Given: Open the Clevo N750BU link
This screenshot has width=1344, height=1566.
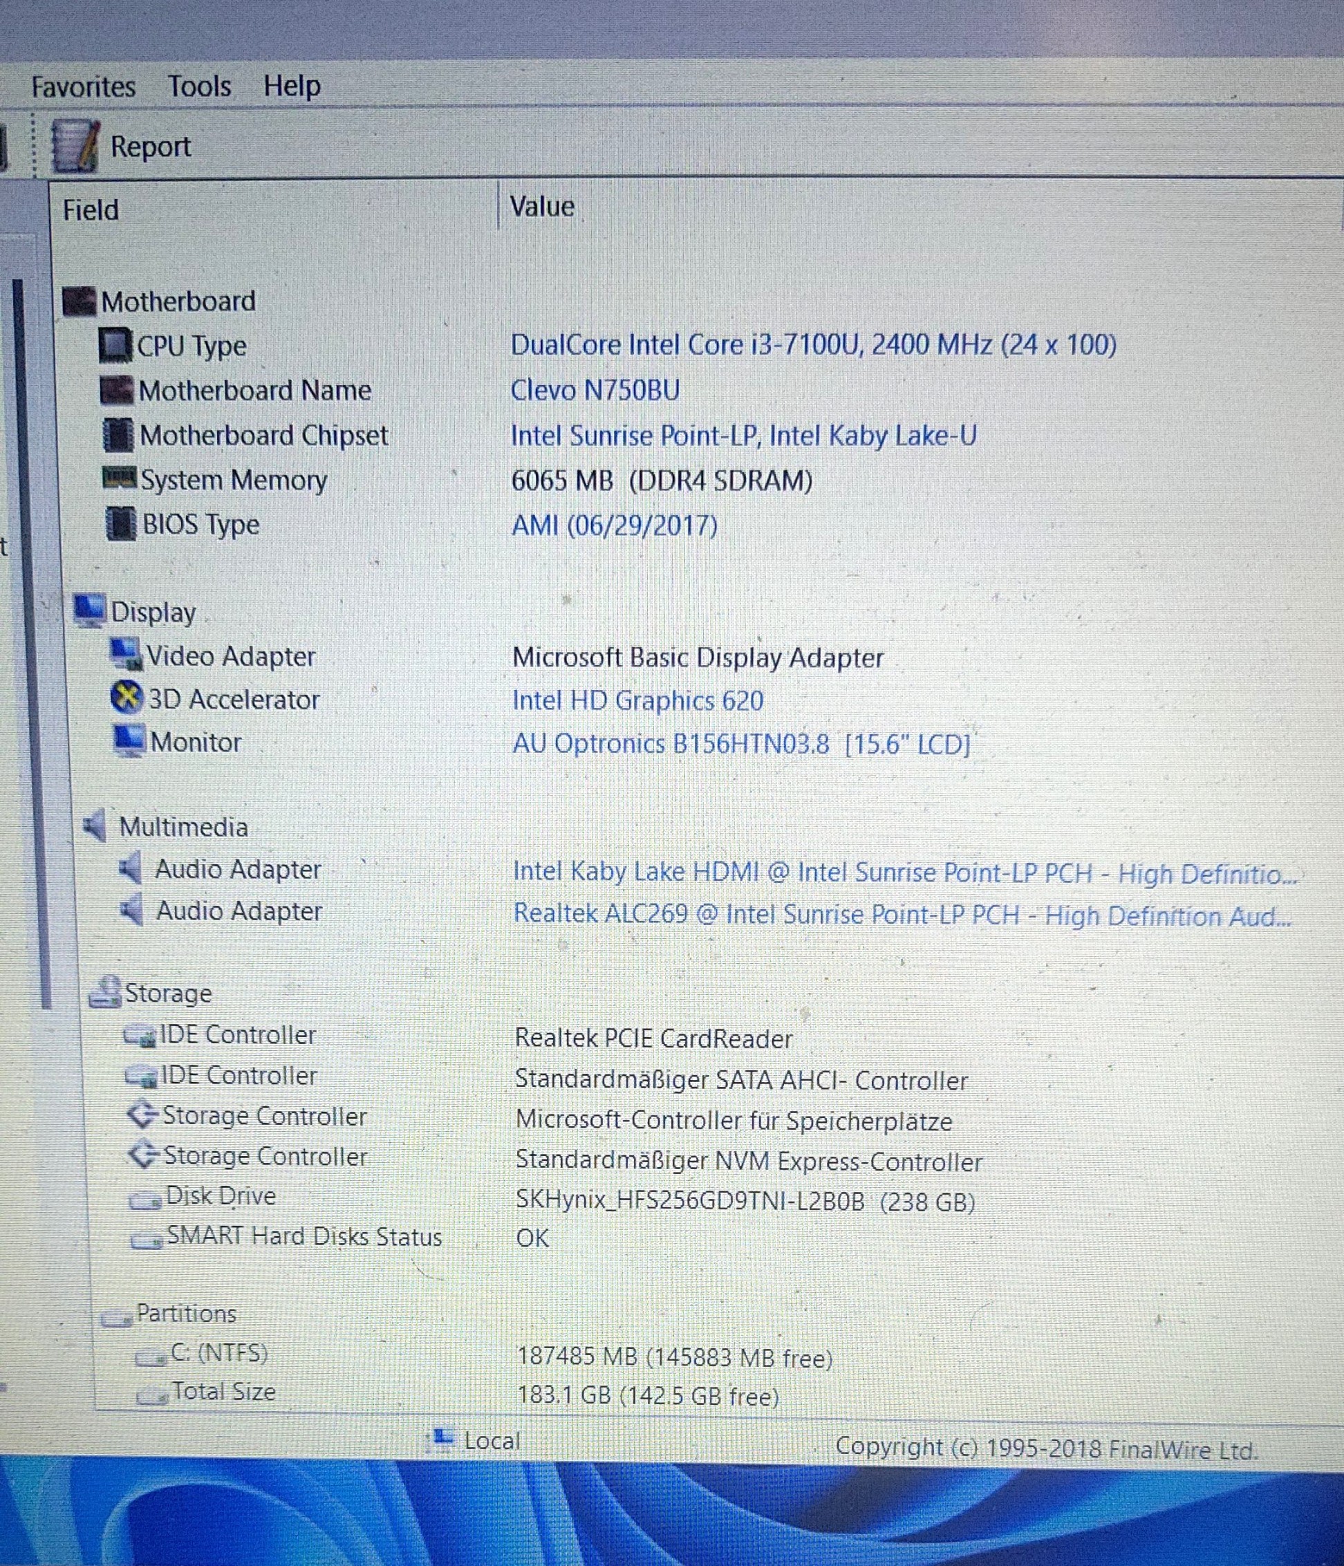Looking at the screenshot, I should tap(595, 390).
